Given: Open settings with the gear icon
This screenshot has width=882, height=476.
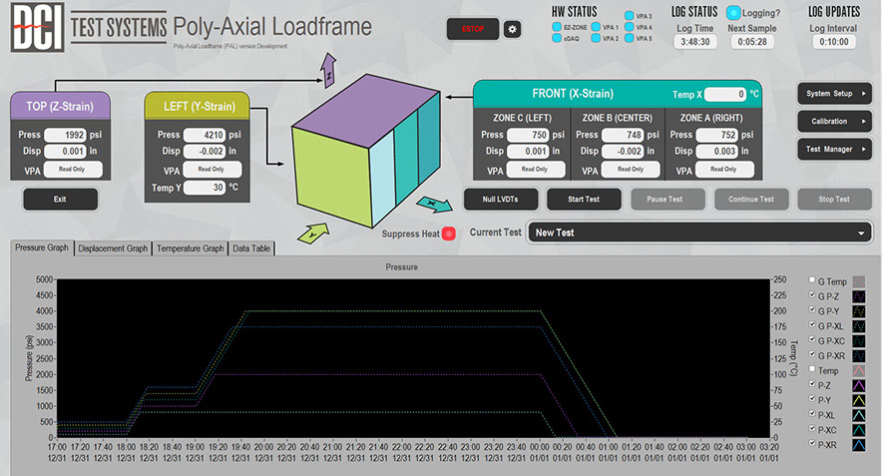Looking at the screenshot, I should tap(512, 30).
